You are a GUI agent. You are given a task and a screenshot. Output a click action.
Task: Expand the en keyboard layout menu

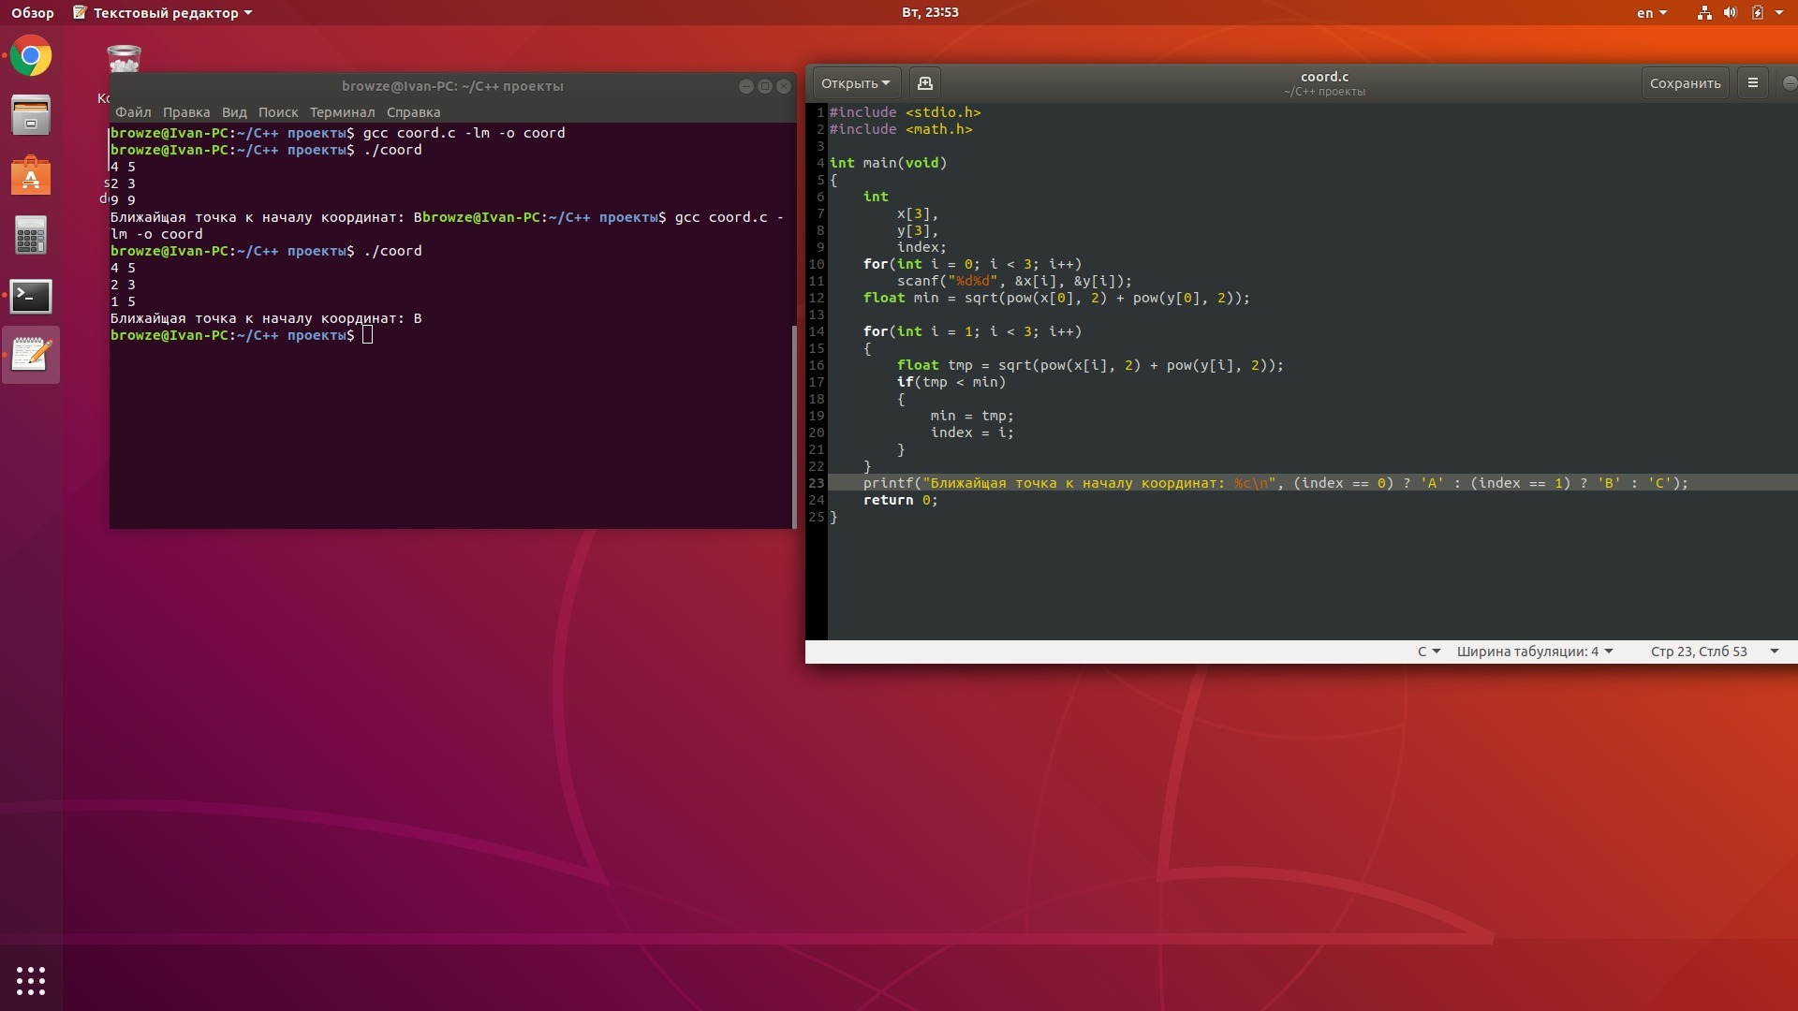[x=1651, y=13]
